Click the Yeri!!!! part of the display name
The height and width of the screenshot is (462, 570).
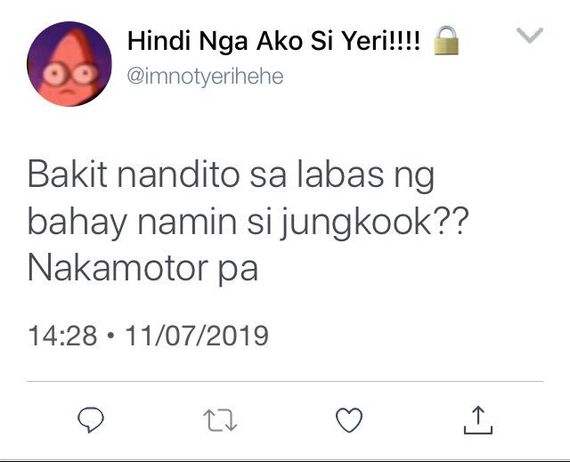coord(382,41)
